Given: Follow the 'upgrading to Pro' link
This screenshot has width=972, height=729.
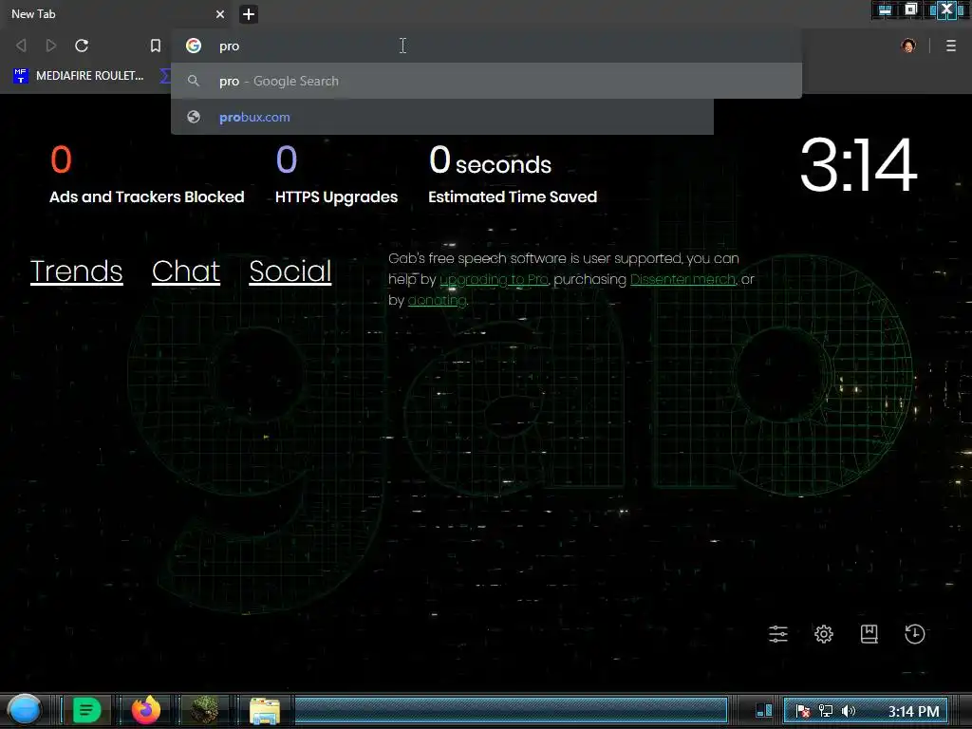Looking at the screenshot, I should coord(494,280).
